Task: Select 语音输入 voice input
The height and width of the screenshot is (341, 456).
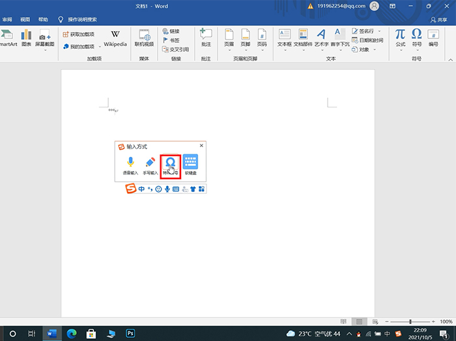Action: pos(130,165)
